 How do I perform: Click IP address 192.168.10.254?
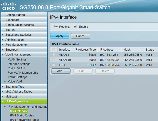pos(110,60)
